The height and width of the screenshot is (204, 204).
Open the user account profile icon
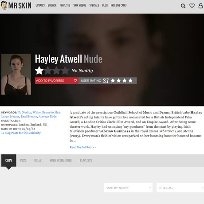point(200,6)
